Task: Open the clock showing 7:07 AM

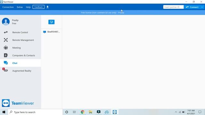Action: (x=191, y=112)
